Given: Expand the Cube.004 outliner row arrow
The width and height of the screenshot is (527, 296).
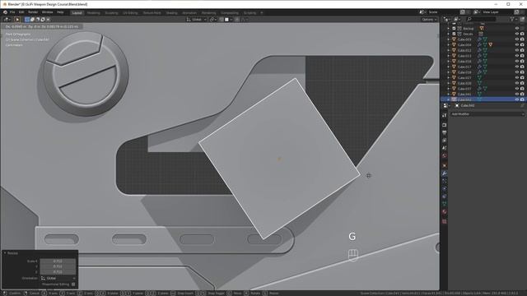Looking at the screenshot, I should click(448, 44).
